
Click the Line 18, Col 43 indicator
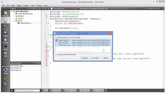point(154,9)
